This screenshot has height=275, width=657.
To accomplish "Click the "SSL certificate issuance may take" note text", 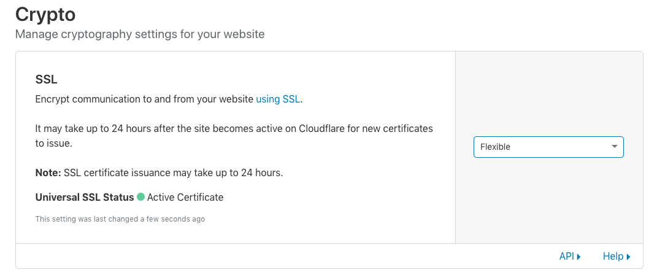I will pos(174,172).
